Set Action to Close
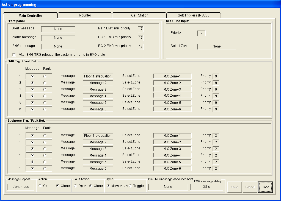 [x=58, y=186]
